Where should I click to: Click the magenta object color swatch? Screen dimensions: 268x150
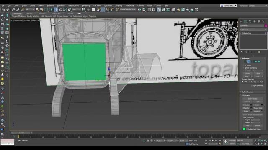click(266, 26)
